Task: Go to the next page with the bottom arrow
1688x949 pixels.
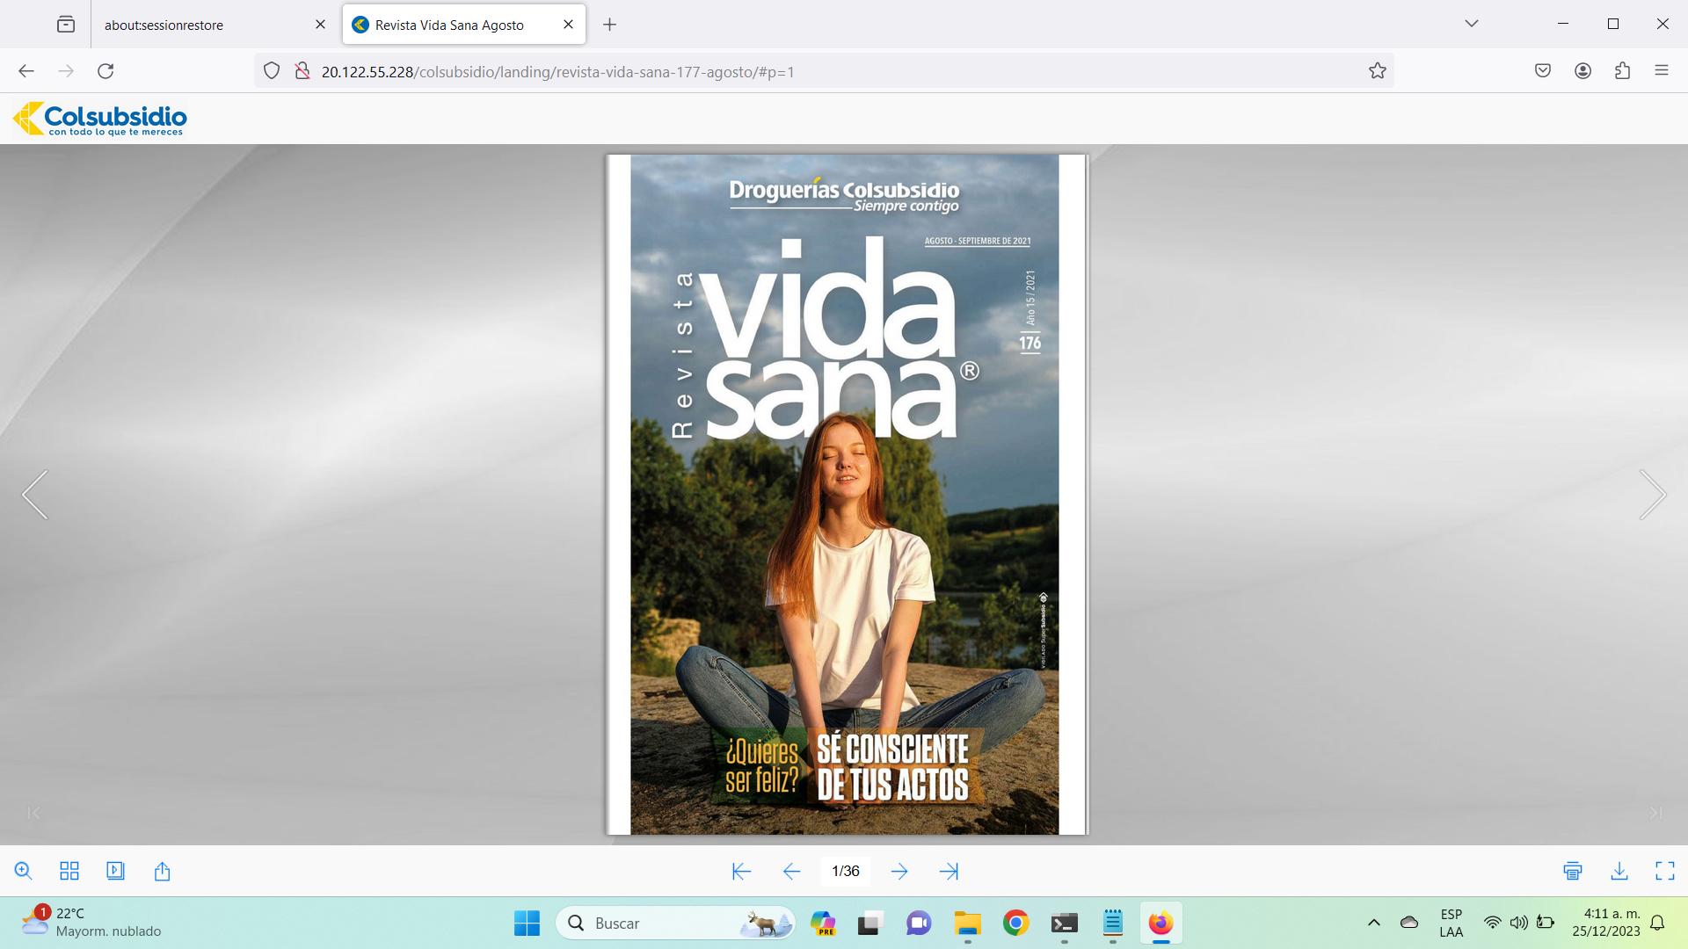Action: pos(899,871)
